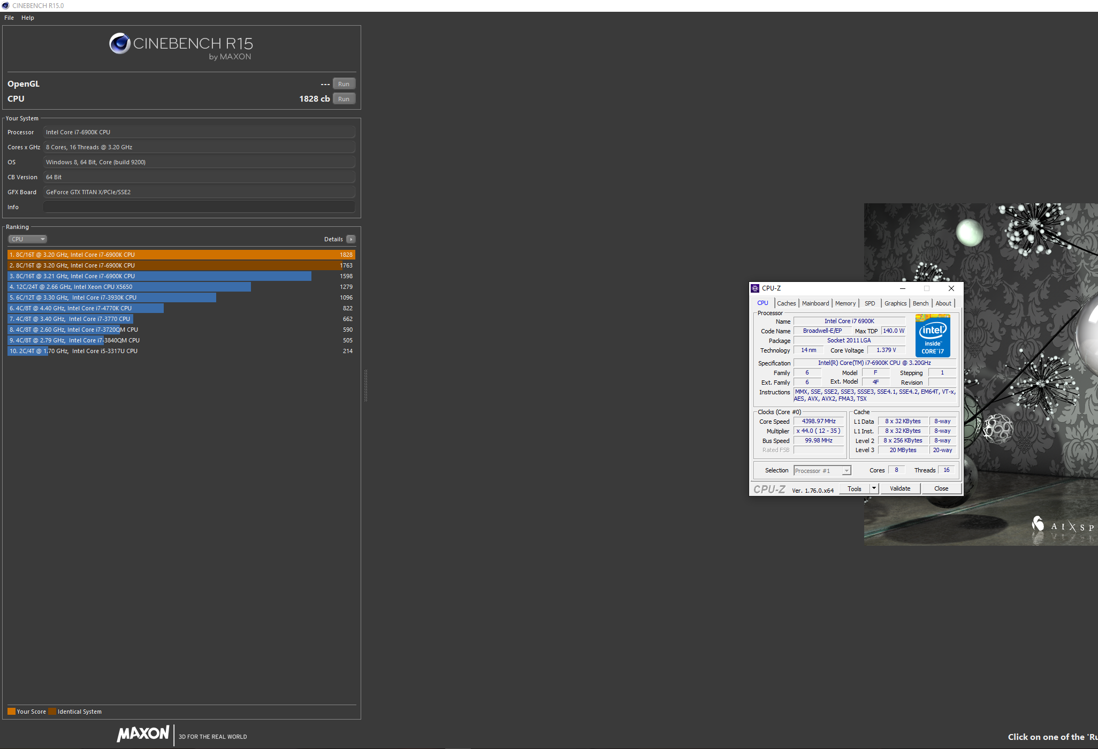Screen dimensions: 1098x749
Task: Select the Core i7-3840QM ranking row
Action: tap(181, 340)
